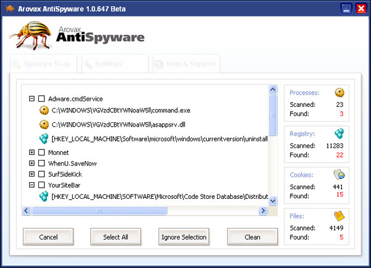Select the command.exe file path entry
This screenshot has width=371, height=268.
[121, 111]
